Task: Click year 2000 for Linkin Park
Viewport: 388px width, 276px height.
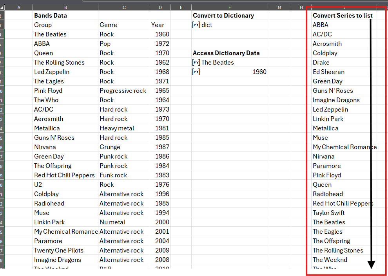Action: (160, 222)
